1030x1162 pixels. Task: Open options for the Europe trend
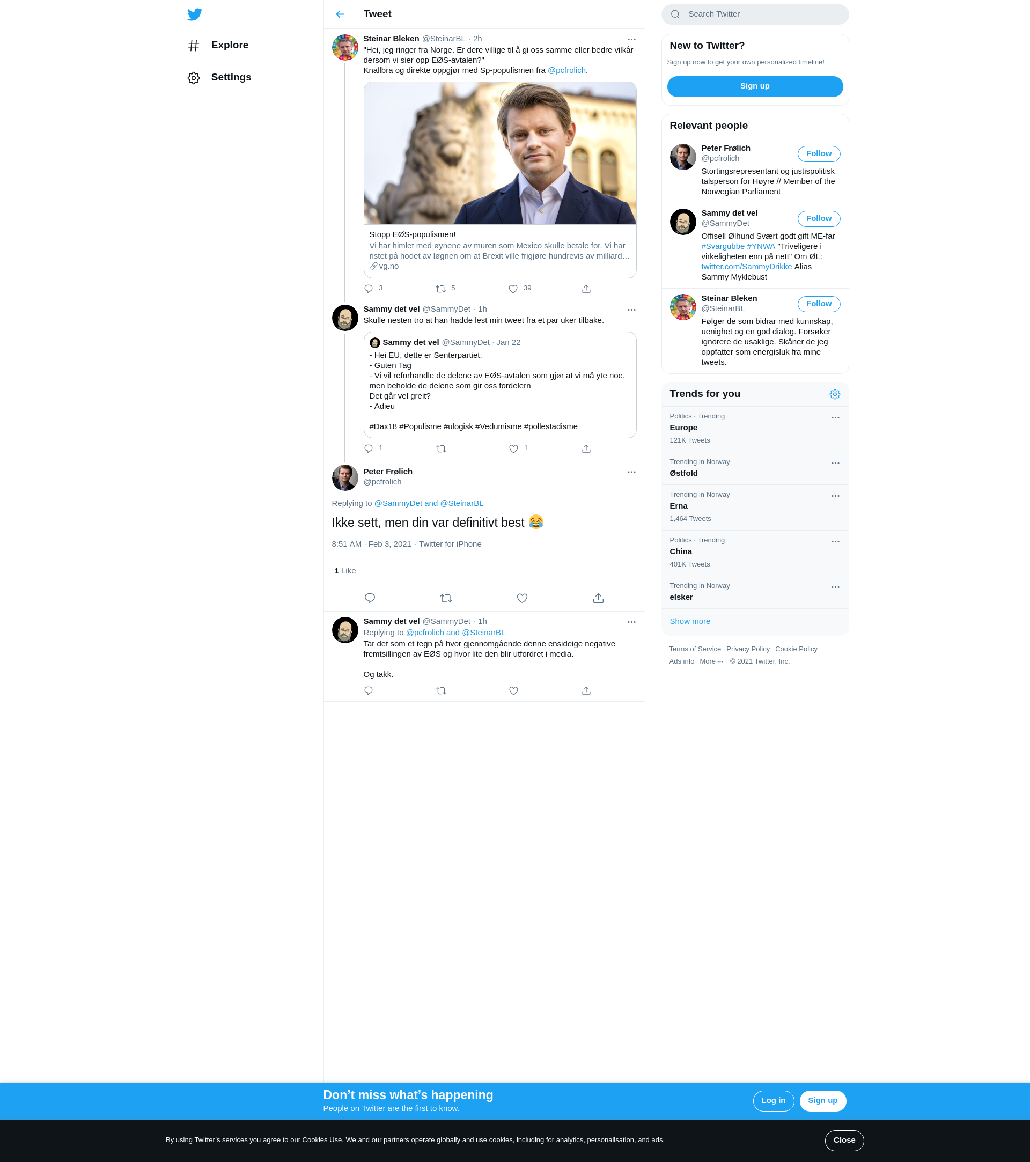[835, 417]
